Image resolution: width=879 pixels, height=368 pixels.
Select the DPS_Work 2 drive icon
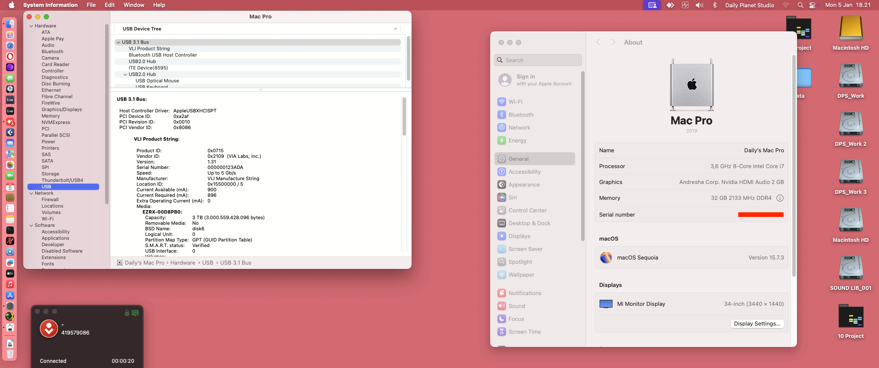[x=851, y=129]
